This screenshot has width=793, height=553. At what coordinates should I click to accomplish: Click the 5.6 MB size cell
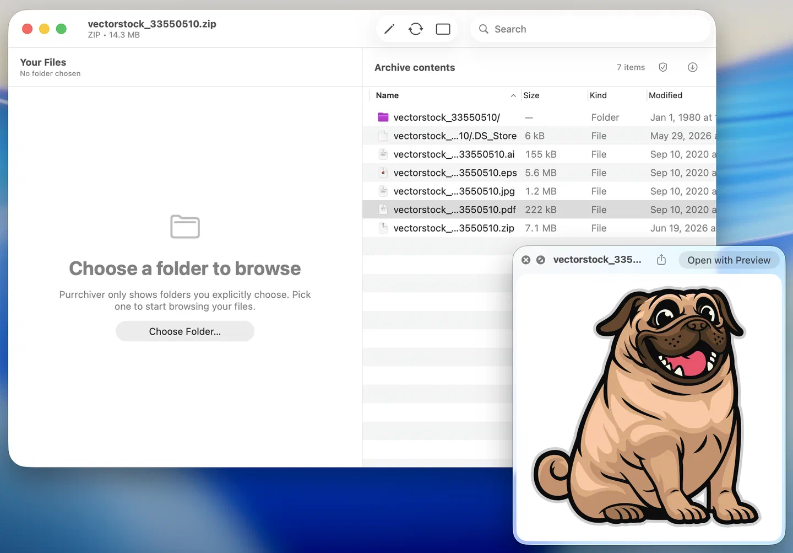[x=541, y=173]
